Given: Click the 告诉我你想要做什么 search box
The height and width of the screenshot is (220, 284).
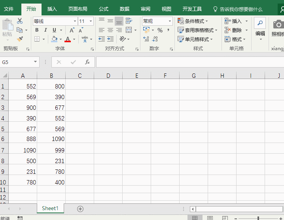Looking at the screenshot, I should [x=238, y=9].
